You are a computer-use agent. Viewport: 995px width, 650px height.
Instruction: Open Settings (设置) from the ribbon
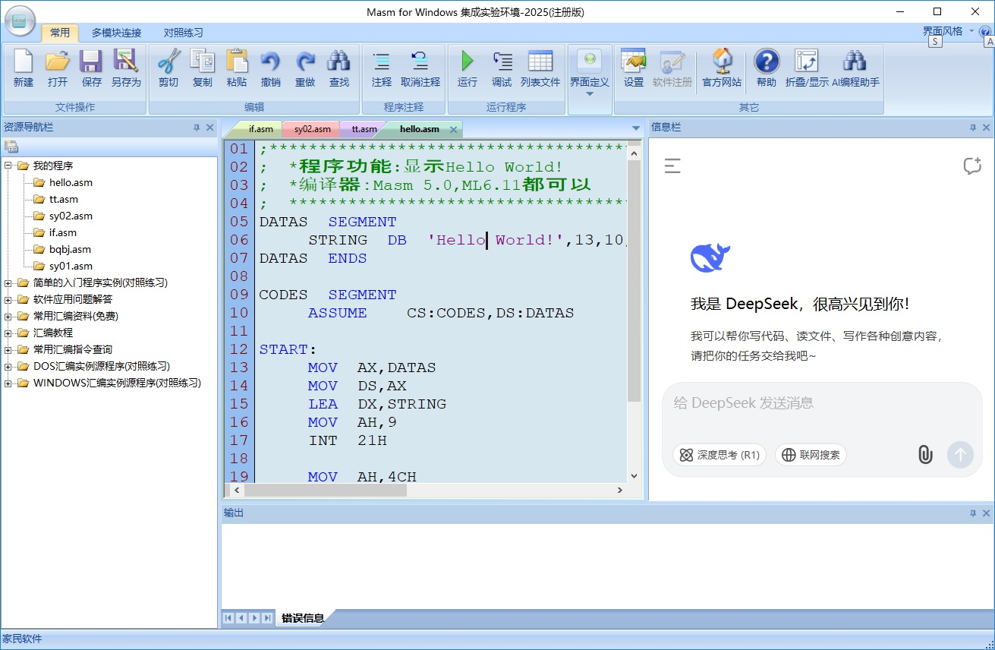(633, 62)
